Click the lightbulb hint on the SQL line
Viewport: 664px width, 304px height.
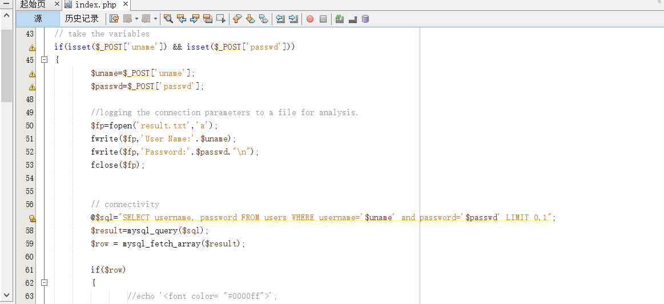[x=32, y=218]
